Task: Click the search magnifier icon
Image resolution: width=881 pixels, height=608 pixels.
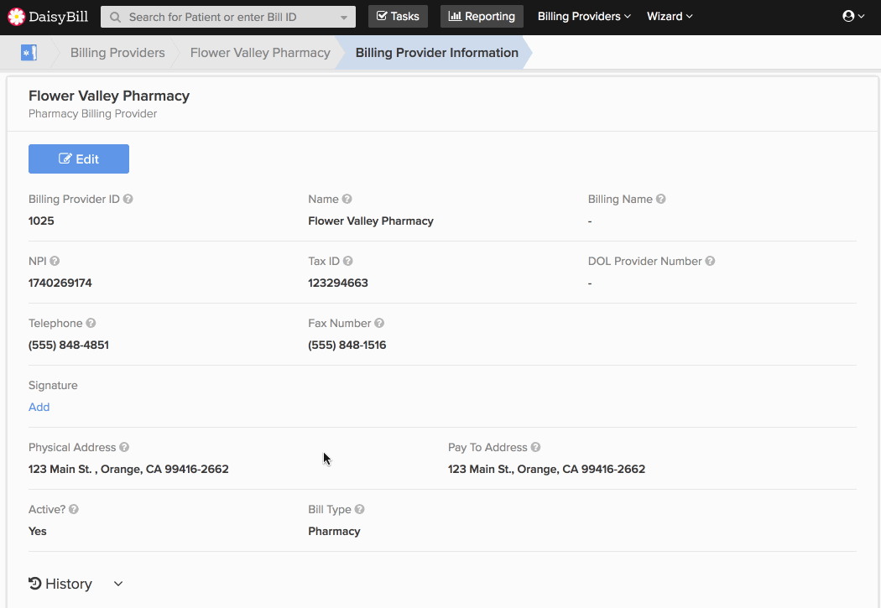Action: [115, 18]
